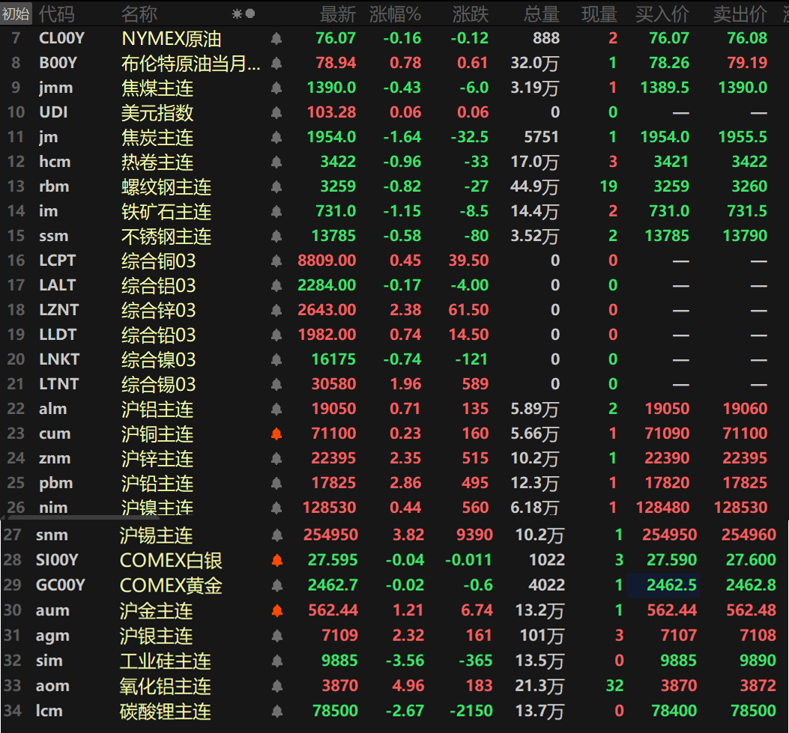Click the 卖出价 ask price column header

click(740, 13)
